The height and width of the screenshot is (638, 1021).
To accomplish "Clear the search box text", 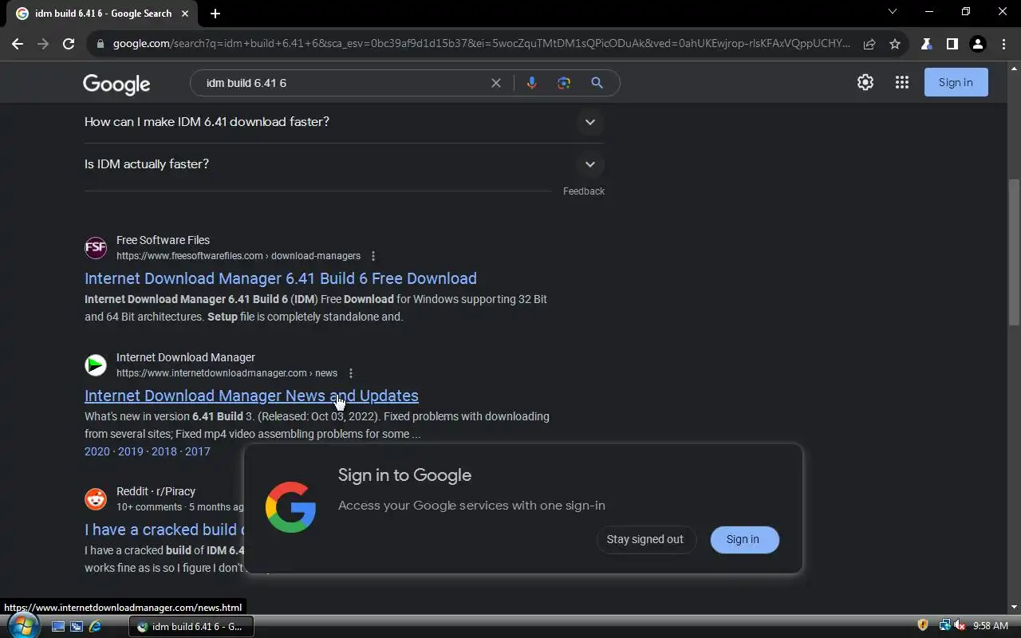I will coord(496,83).
